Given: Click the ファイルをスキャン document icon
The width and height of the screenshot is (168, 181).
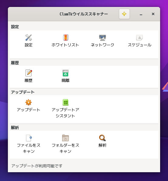Looking at the screenshot, I should pyautogui.click(x=29, y=138).
